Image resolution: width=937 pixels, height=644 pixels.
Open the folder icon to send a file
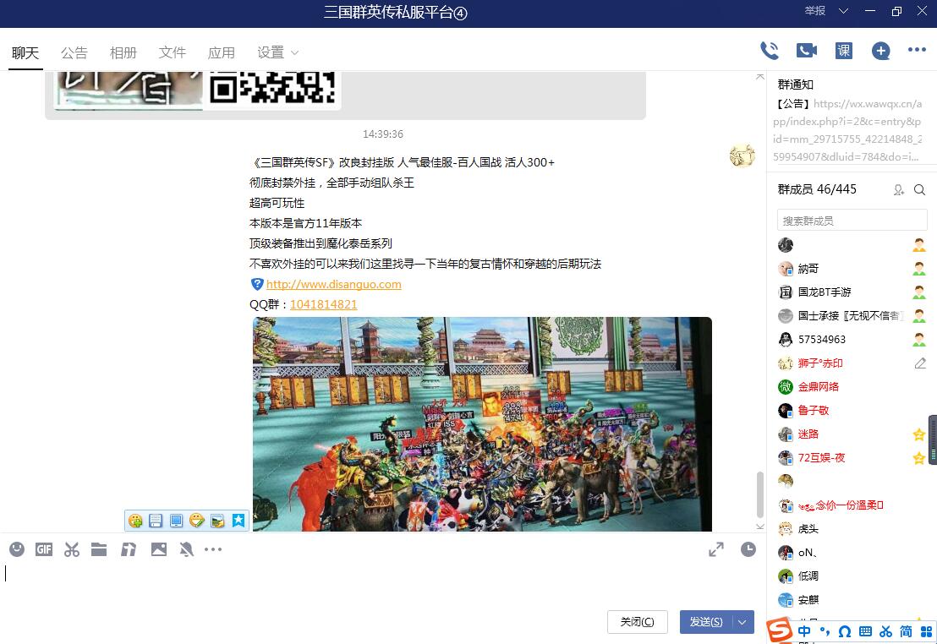click(99, 549)
